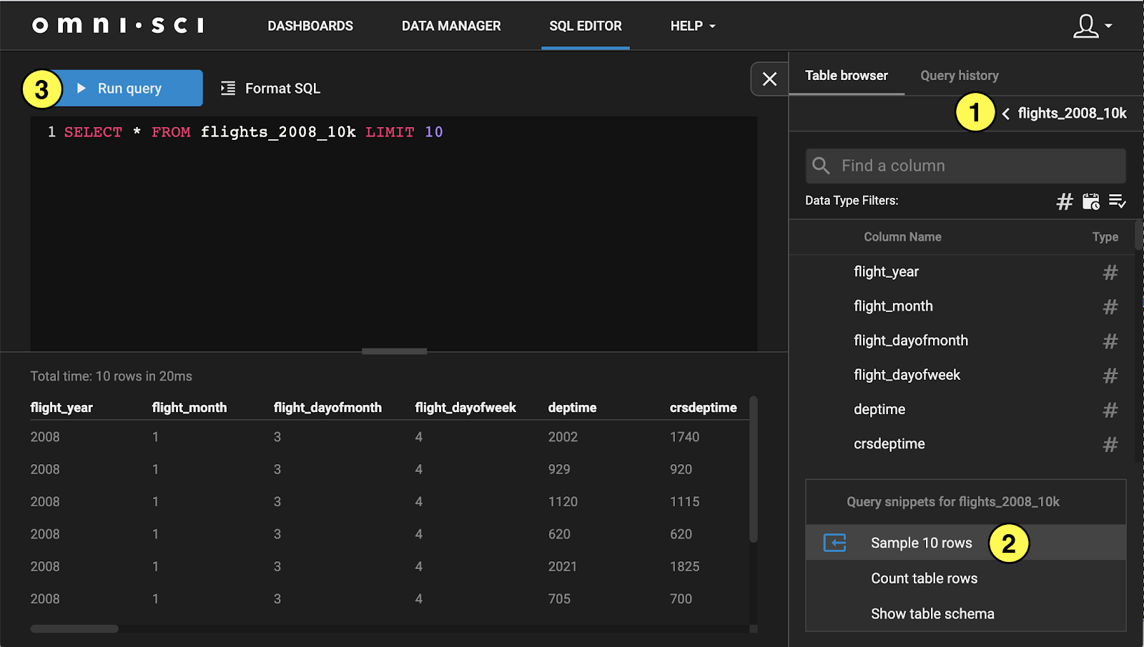Click the numeric type icon for flight_dayofmonth
Image resolution: width=1144 pixels, height=647 pixels.
1110,341
